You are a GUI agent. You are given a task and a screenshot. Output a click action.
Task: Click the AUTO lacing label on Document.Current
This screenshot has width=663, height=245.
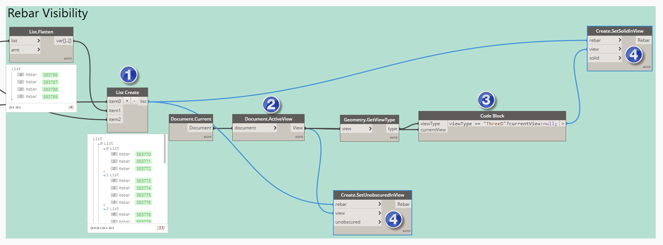[x=207, y=137]
